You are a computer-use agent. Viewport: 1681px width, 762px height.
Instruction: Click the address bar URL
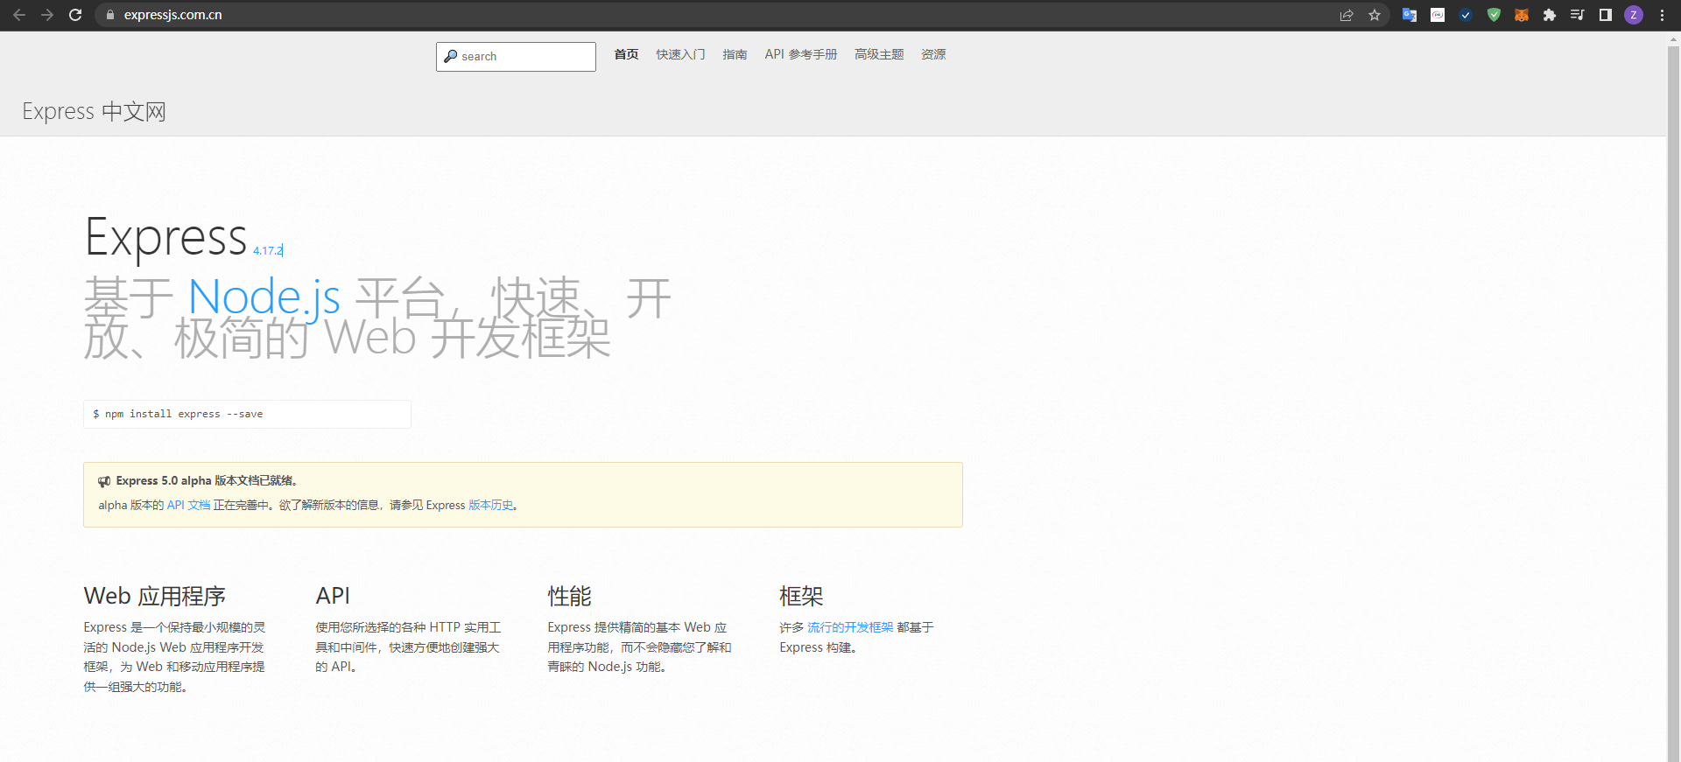172,15
